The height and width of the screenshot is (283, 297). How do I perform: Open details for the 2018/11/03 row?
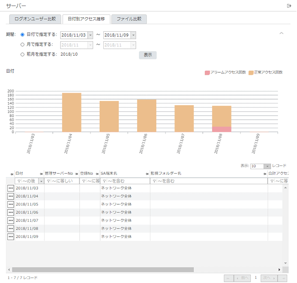tap(11, 188)
